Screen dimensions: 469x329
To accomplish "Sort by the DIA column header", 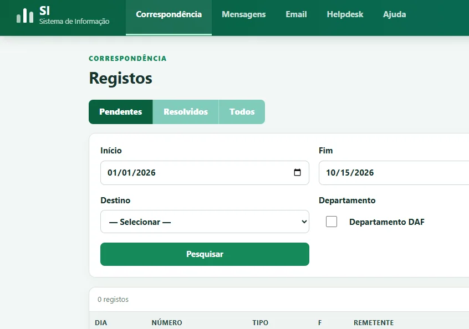I will [101, 323].
